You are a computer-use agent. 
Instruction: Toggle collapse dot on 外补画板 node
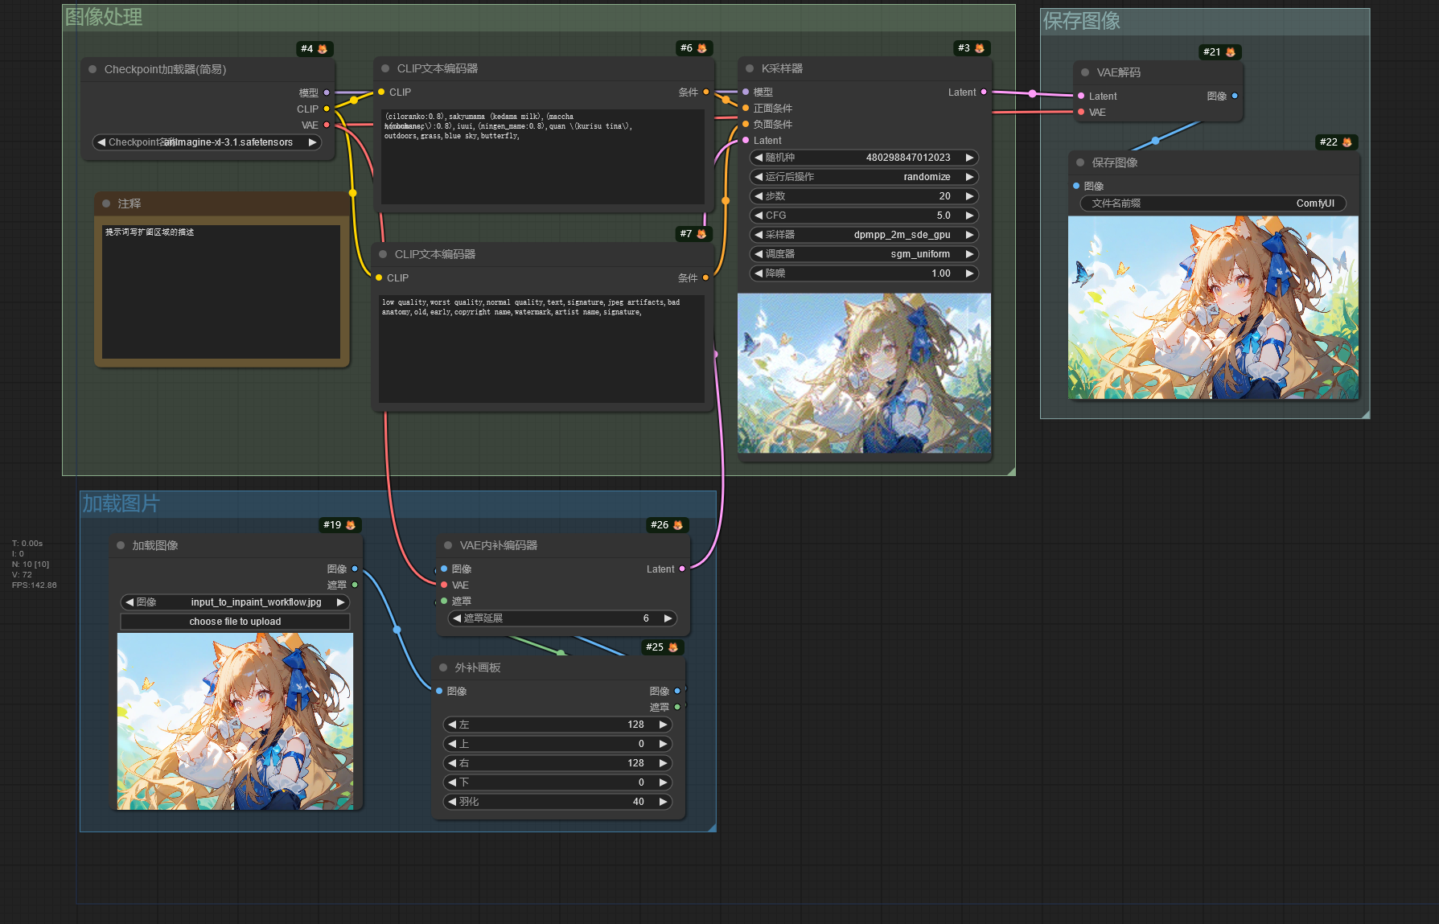tap(443, 667)
